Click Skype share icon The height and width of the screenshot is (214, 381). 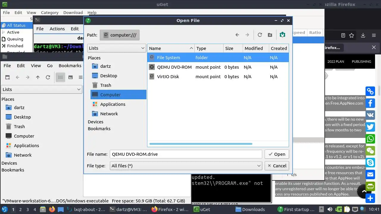click(370, 163)
